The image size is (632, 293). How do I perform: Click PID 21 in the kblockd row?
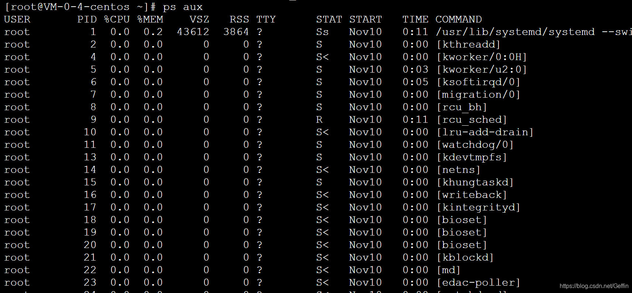click(90, 257)
